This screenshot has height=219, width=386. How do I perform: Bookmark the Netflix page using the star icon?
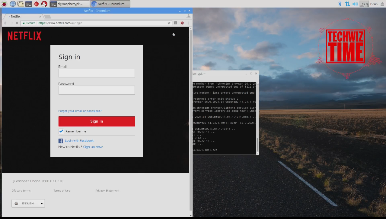click(x=169, y=23)
